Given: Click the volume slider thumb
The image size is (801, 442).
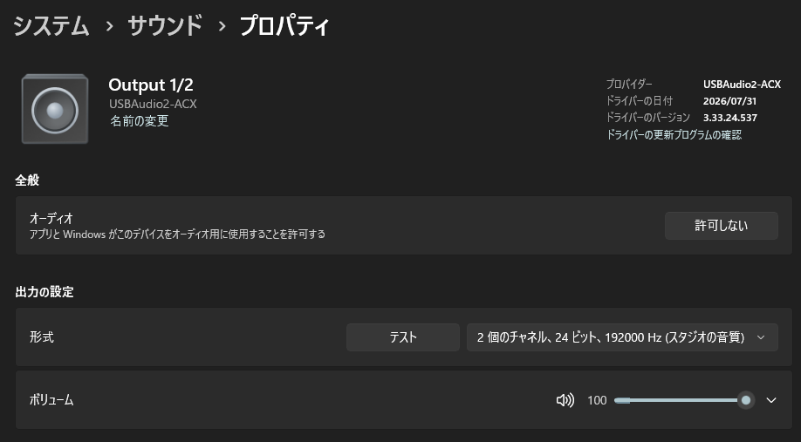Looking at the screenshot, I should tap(746, 400).
